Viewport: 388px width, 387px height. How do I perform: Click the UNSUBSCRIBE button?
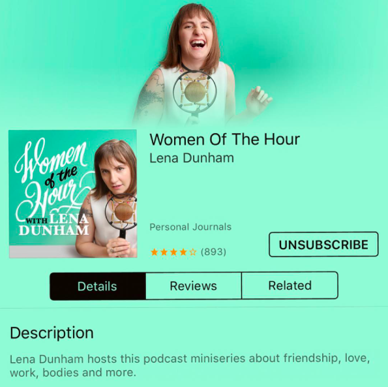(x=323, y=244)
